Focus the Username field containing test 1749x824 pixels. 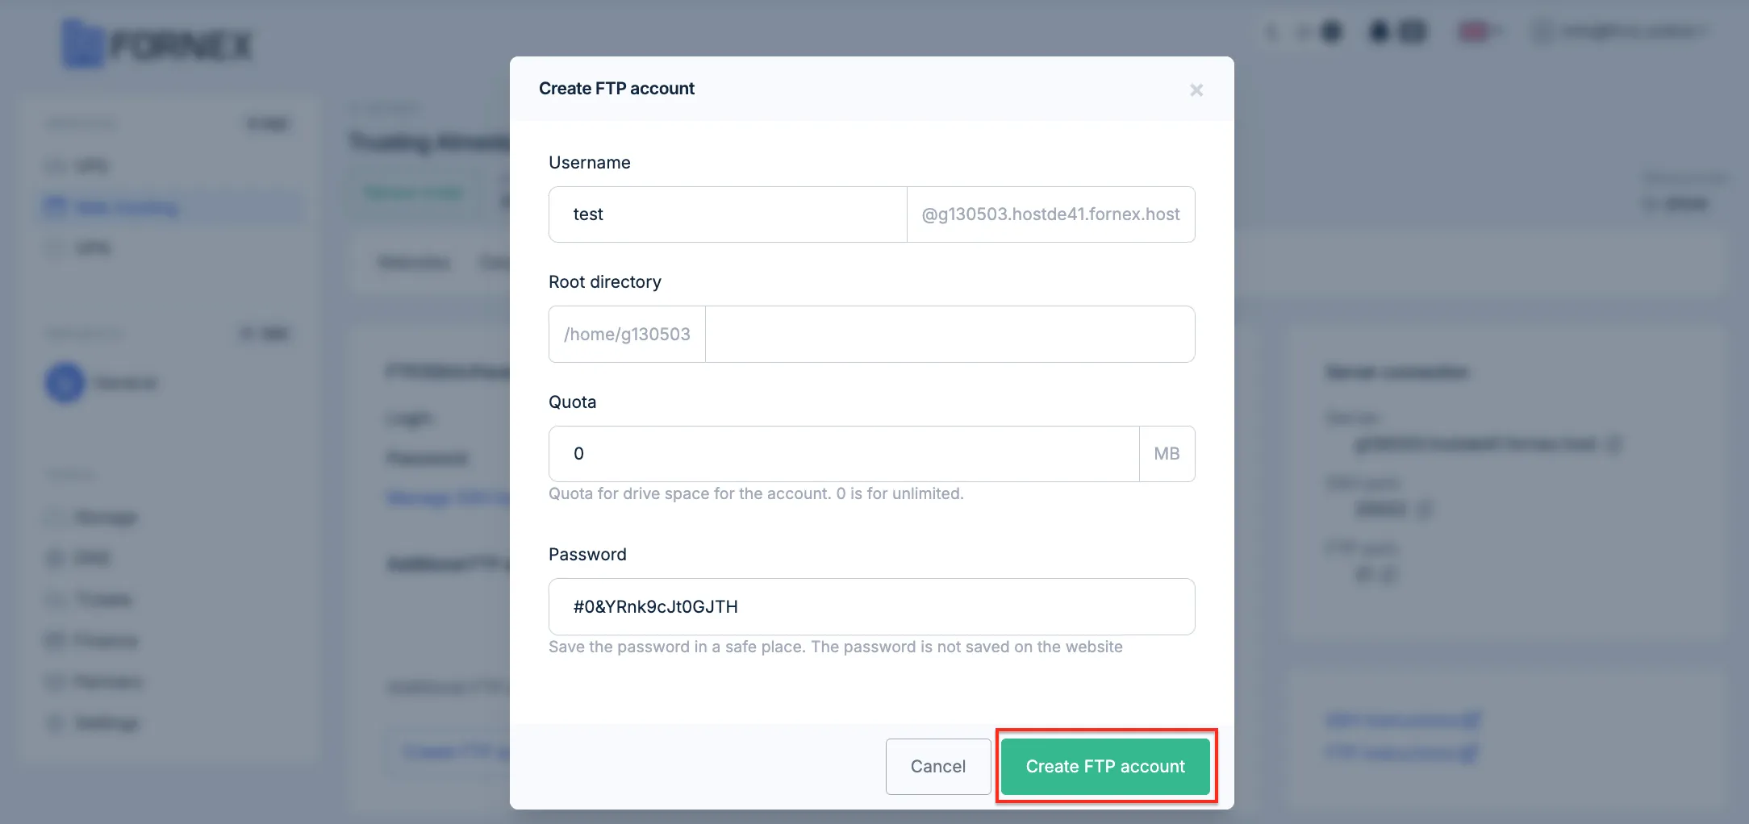coord(728,214)
